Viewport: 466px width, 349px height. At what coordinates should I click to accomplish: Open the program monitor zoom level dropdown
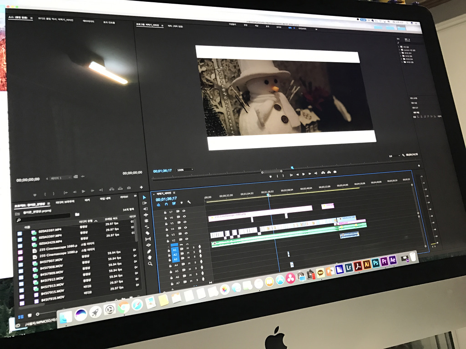pyautogui.click(x=185, y=170)
